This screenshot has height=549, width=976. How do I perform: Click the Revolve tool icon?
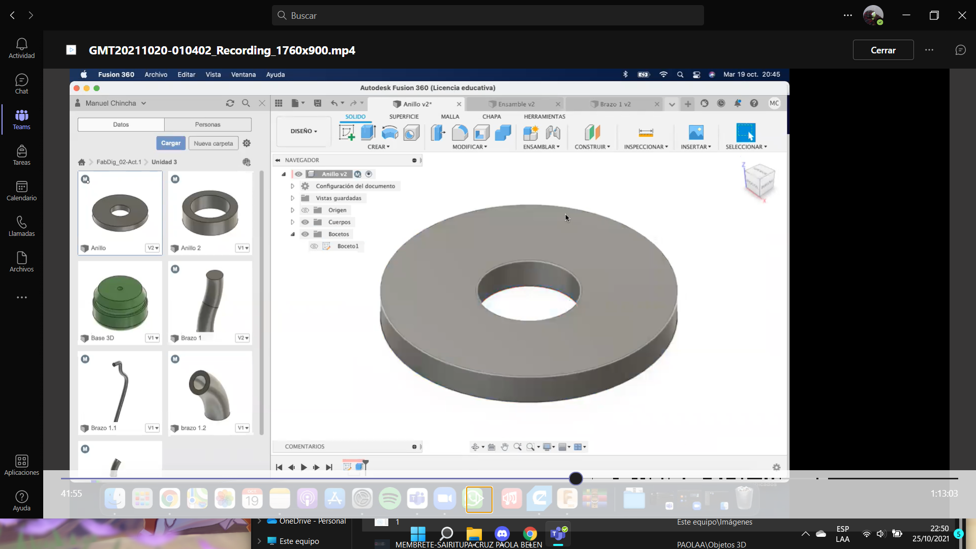390,133
